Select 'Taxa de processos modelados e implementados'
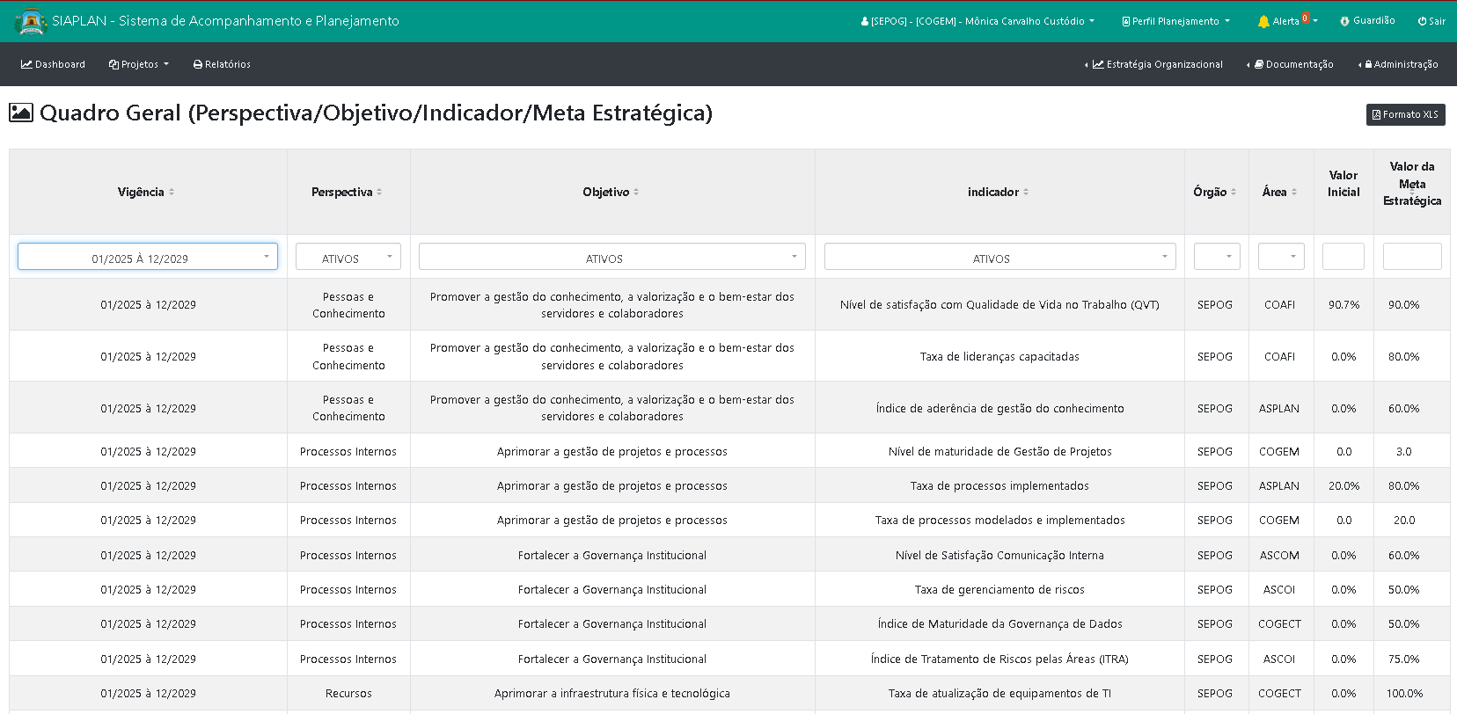Viewport: 1457px width, 714px height. [x=999, y=521]
